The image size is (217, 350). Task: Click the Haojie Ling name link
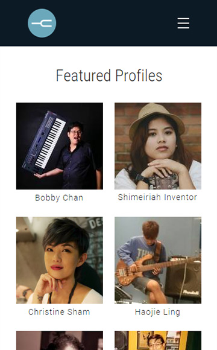point(157,312)
